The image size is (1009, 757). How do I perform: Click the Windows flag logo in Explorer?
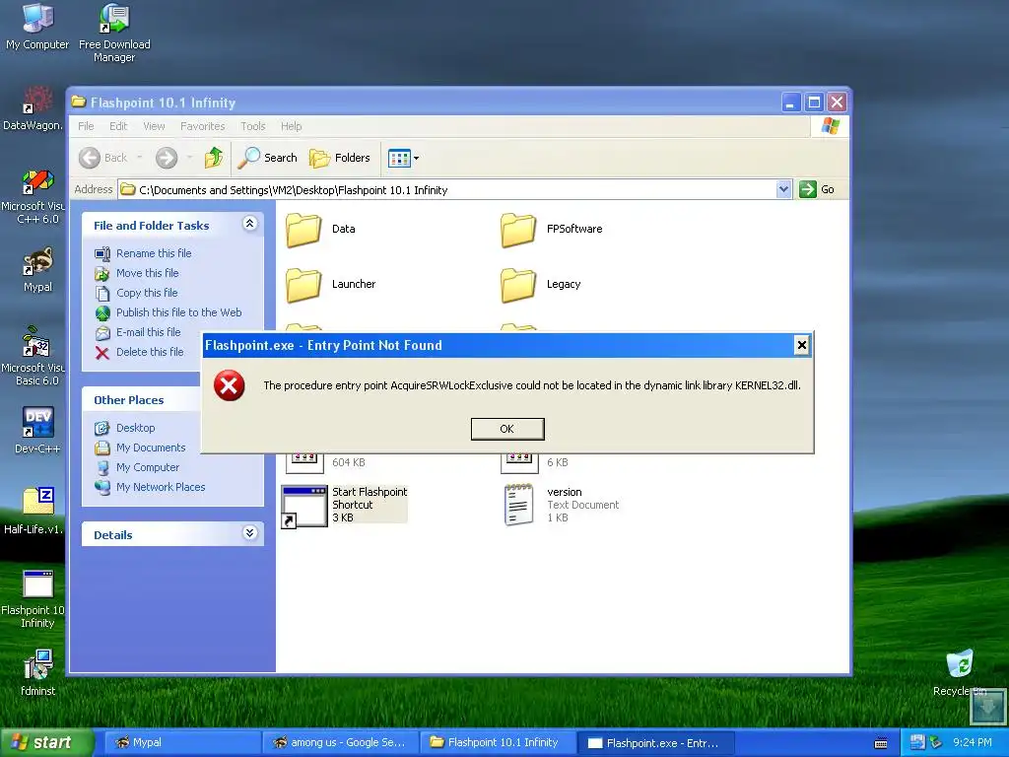click(x=830, y=126)
